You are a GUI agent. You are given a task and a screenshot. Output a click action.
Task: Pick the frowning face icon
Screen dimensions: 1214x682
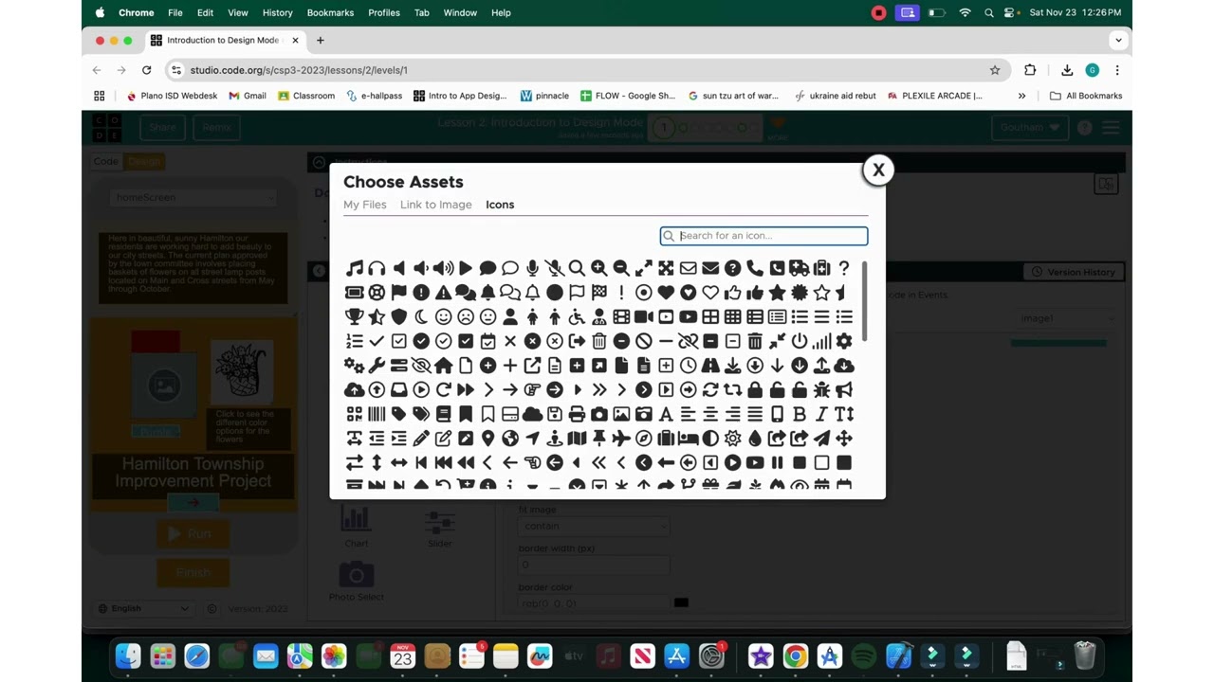(466, 317)
